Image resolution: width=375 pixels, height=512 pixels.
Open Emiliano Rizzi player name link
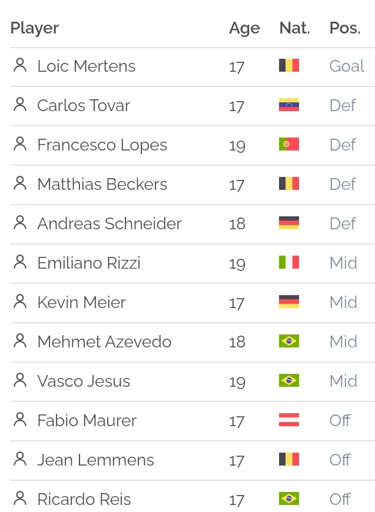click(x=89, y=263)
